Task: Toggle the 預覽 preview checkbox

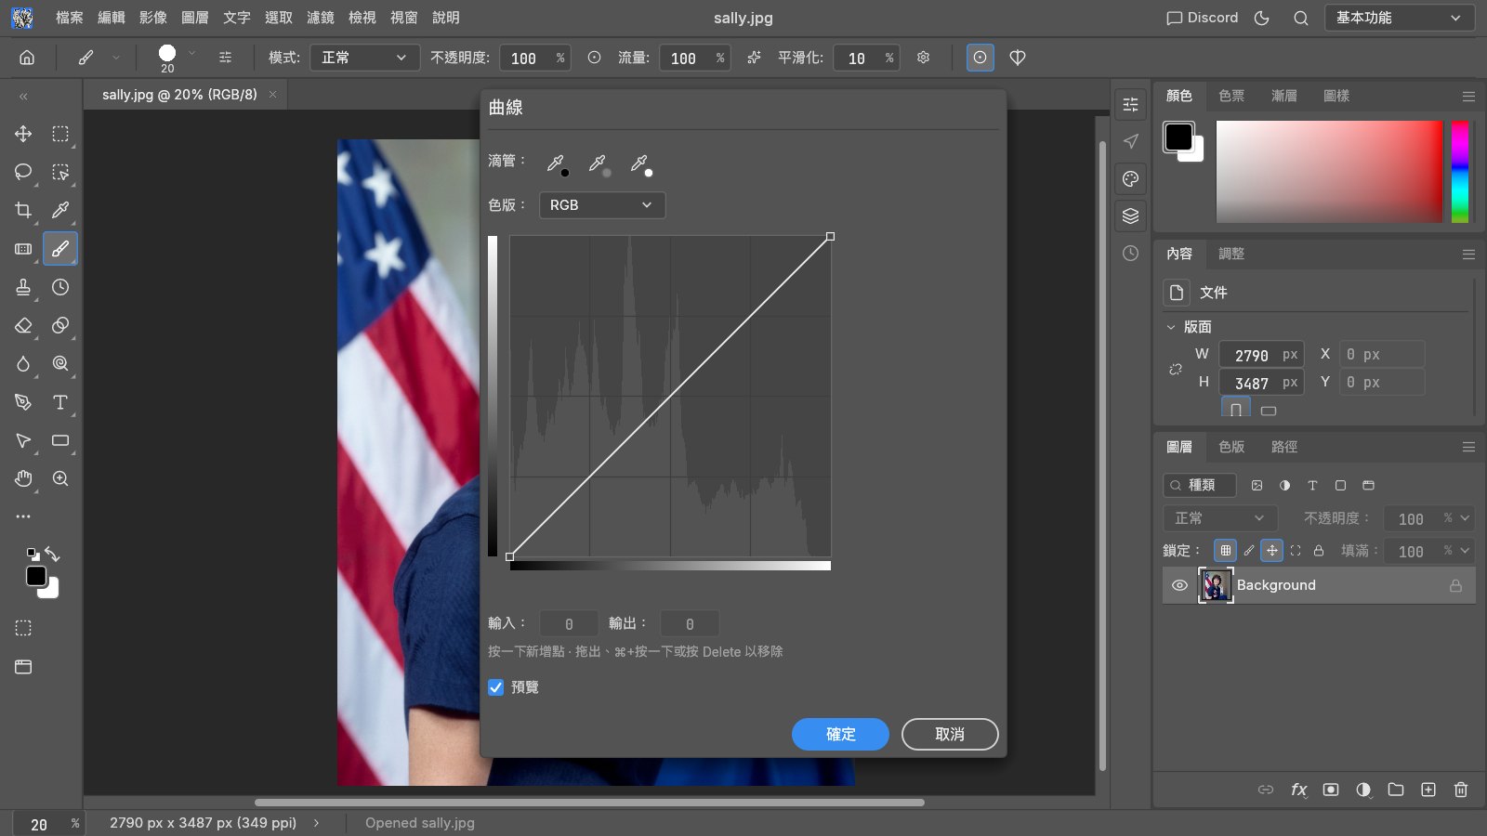Action: coord(496,687)
